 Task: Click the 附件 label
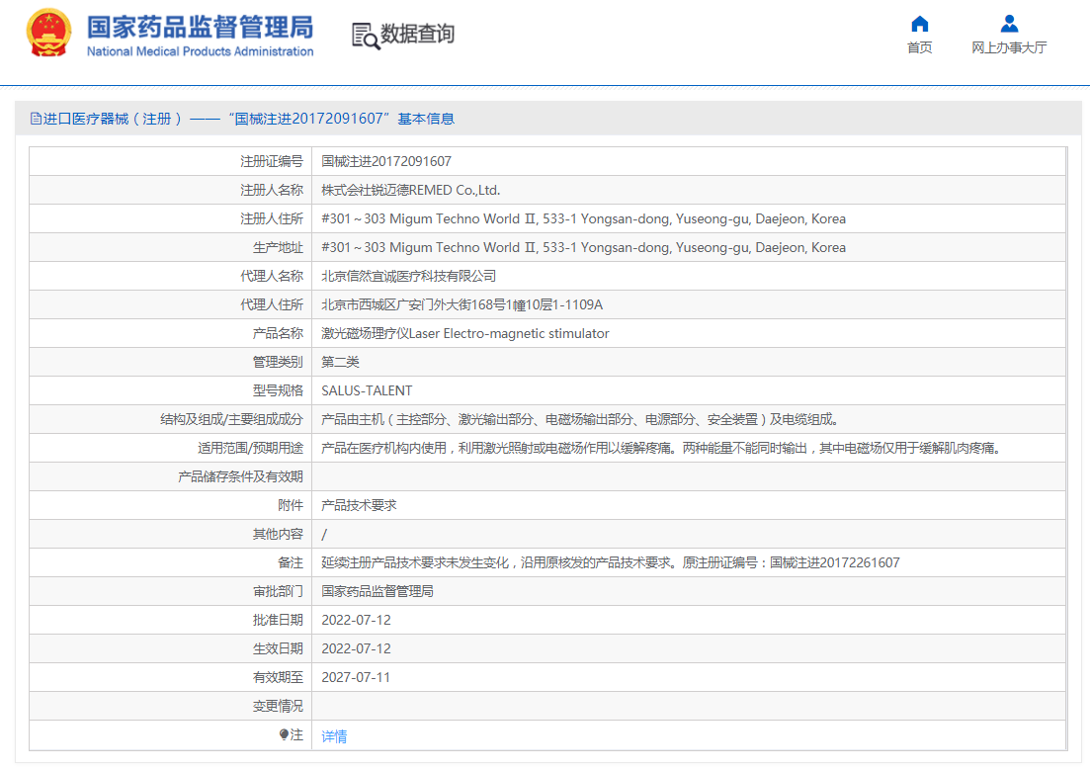291,505
